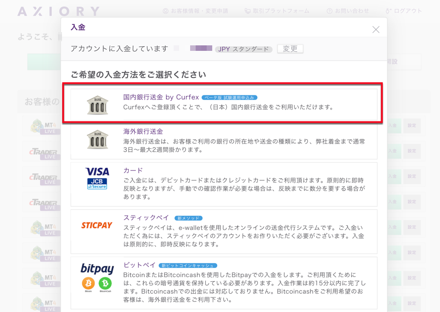440x312 pixels.
Task: Click the logout icon beside ログアウト
Action: pos(389,11)
